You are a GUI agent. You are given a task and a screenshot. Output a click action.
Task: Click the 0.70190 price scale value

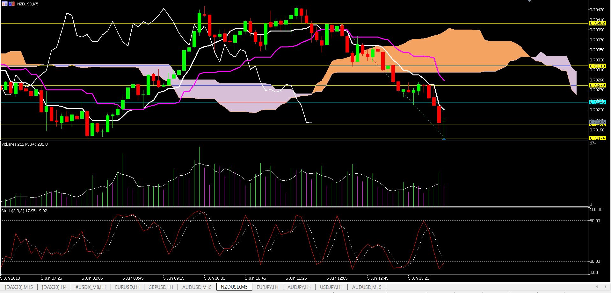coord(597,130)
